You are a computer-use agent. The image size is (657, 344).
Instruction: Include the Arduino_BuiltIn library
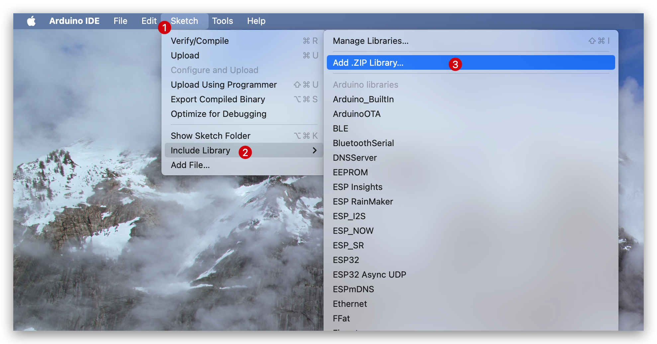471,99
